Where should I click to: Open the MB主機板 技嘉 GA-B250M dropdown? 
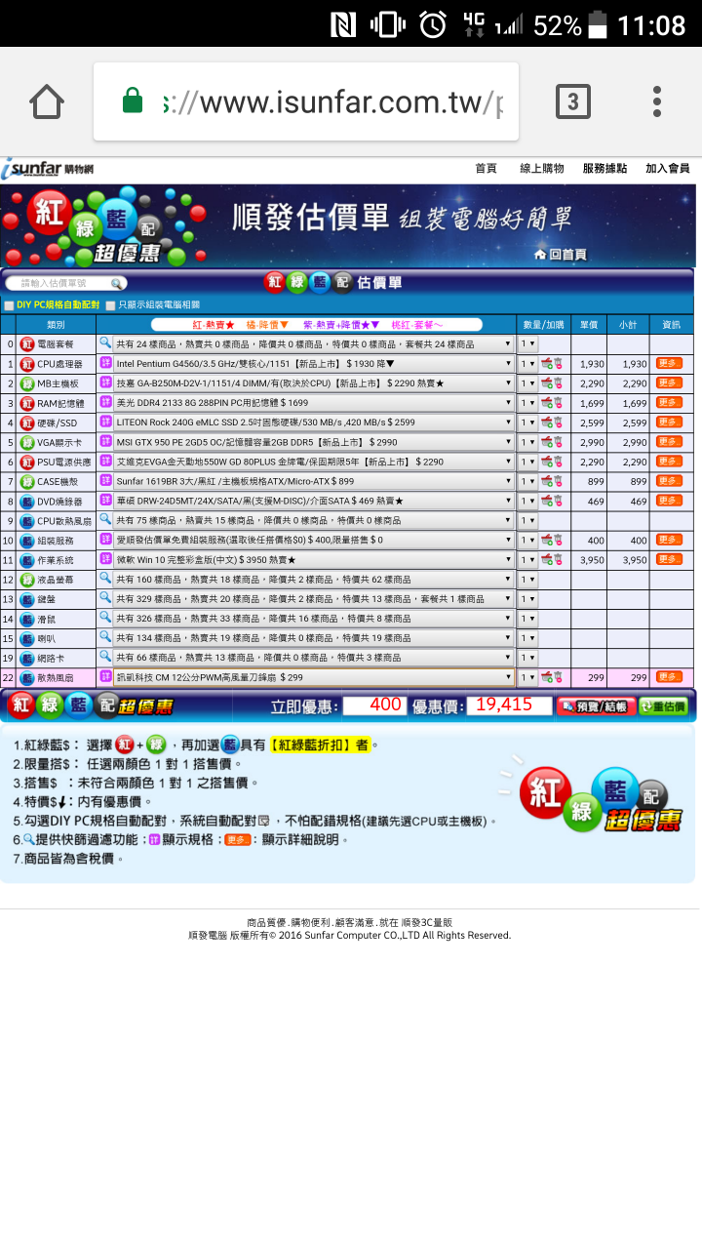[x=314, y=383]
